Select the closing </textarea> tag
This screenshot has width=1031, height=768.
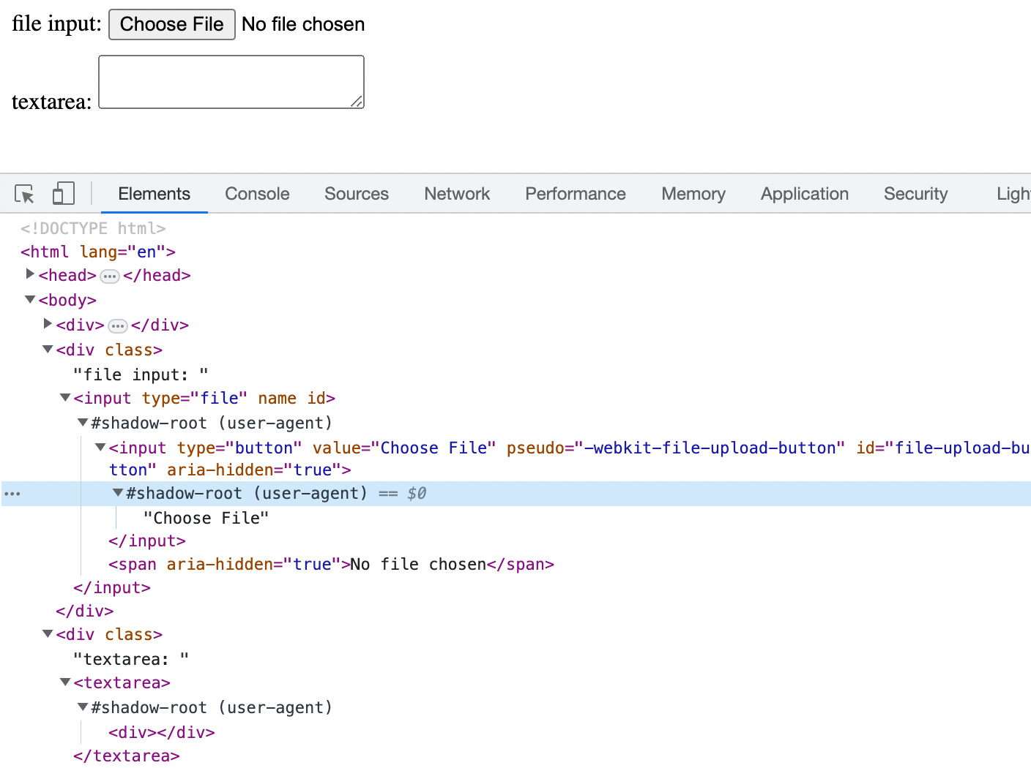pos(127,756)
